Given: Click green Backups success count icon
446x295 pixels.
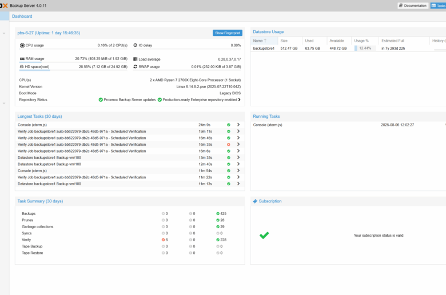Looking at the screenshot, I should pyautogui.click(x=218, y=213).
